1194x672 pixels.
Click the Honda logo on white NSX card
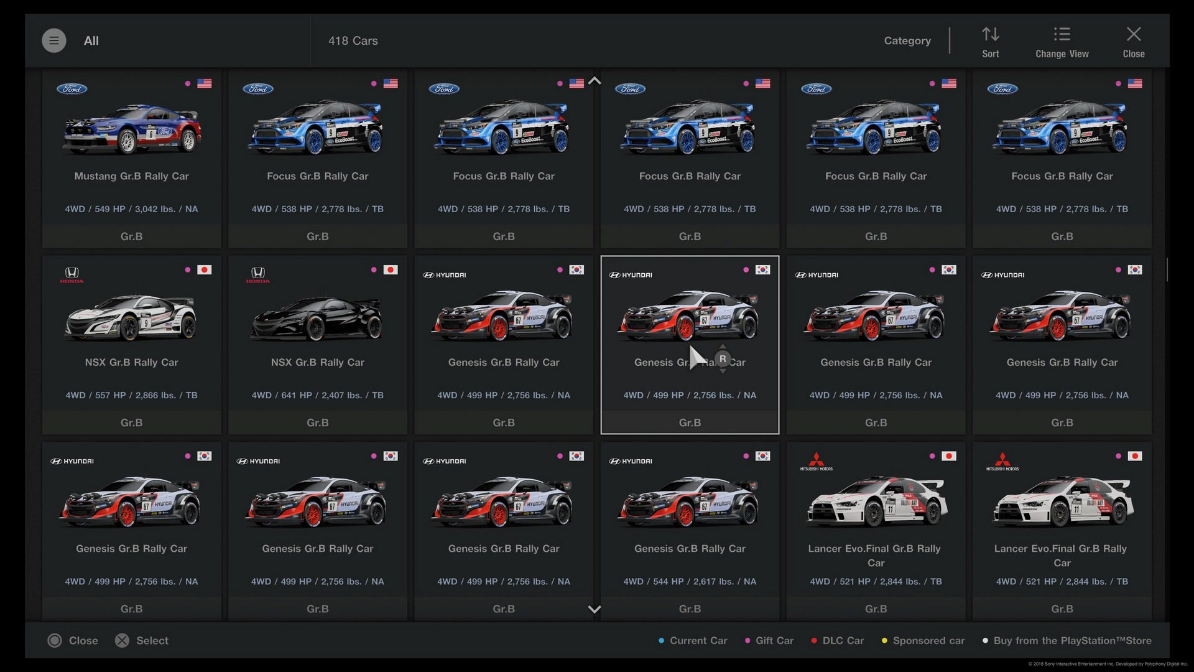tap(72, 274)
